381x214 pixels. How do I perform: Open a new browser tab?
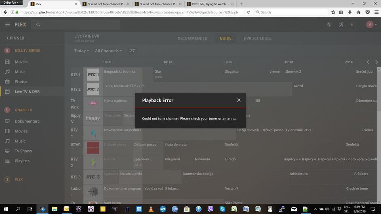241,4
